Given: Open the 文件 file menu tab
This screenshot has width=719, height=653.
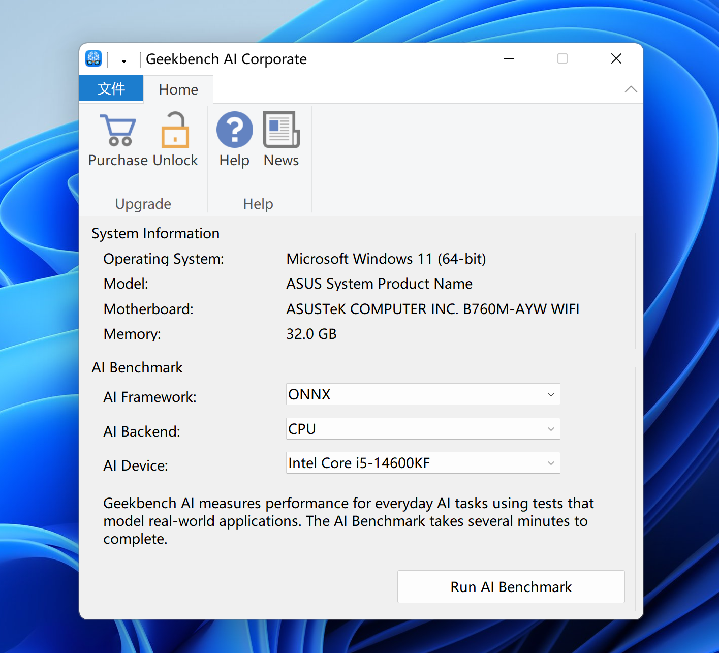Looking at the screenshot, I should (111, 89).
